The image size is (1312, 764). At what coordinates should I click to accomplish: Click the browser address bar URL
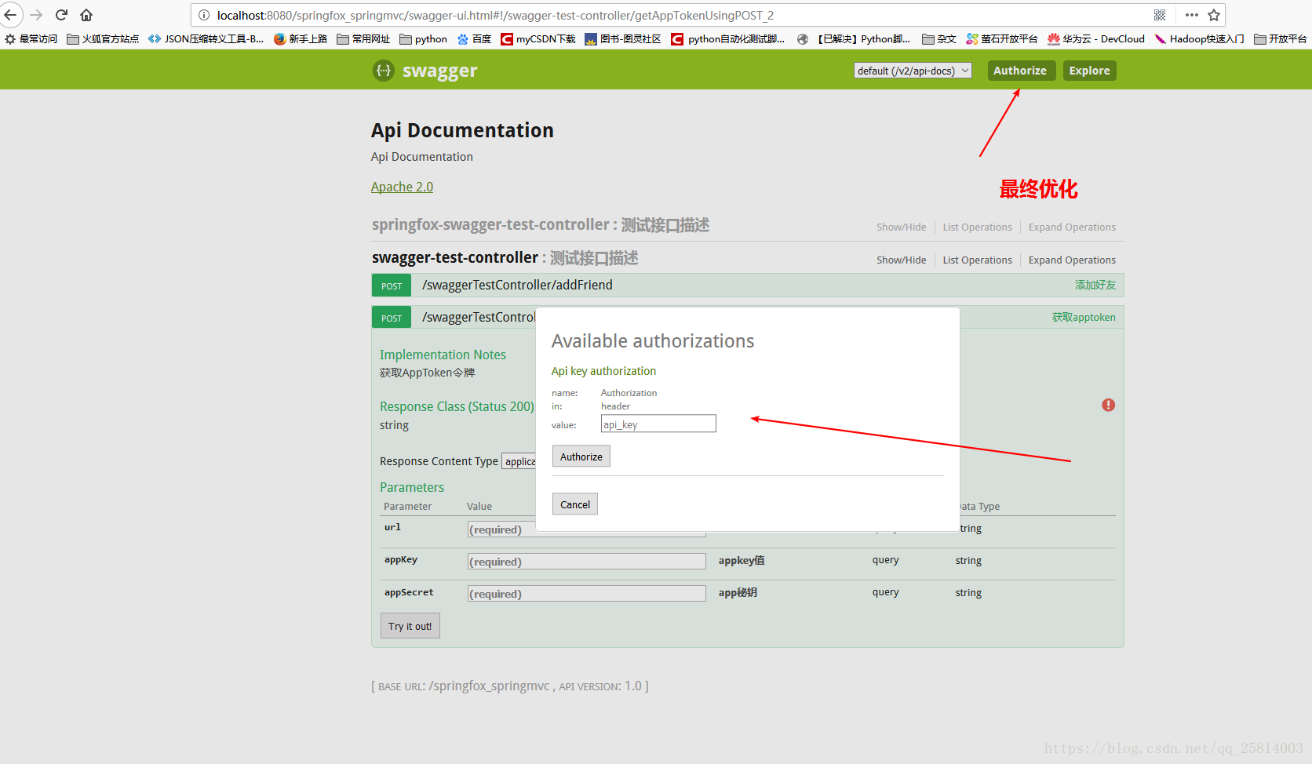coord(495,15)
